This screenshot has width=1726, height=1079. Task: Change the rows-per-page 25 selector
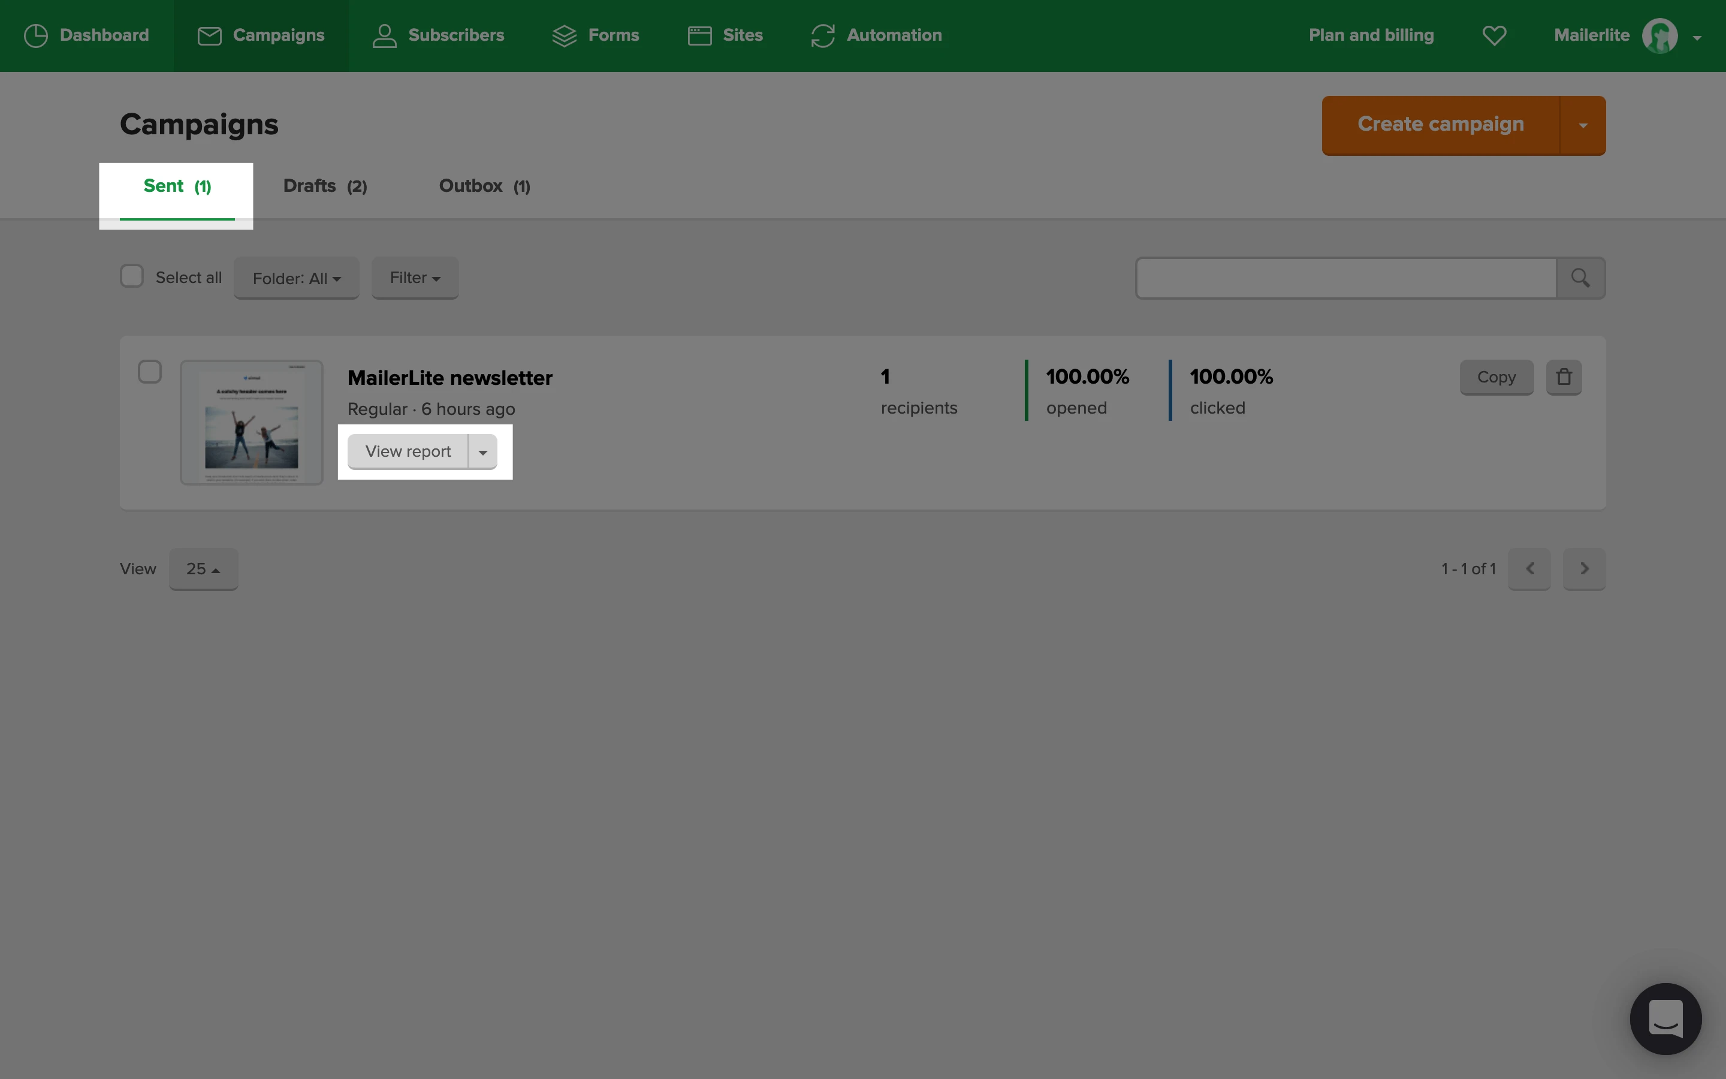203,569
